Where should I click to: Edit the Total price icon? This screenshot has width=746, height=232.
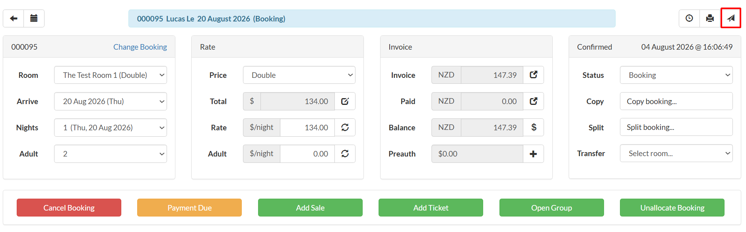[x=345, y=101]
